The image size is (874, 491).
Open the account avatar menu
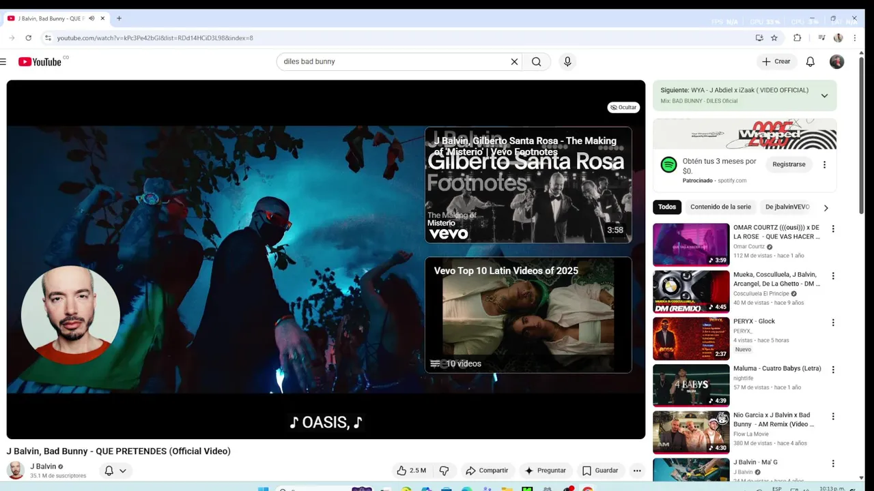[836, 61]
